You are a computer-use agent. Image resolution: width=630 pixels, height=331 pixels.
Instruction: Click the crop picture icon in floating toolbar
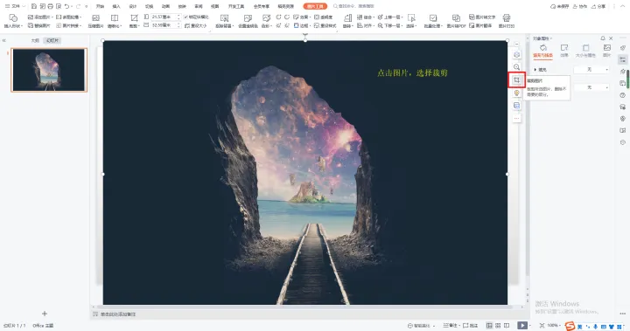pyautogui.click(x=517, y=80)
